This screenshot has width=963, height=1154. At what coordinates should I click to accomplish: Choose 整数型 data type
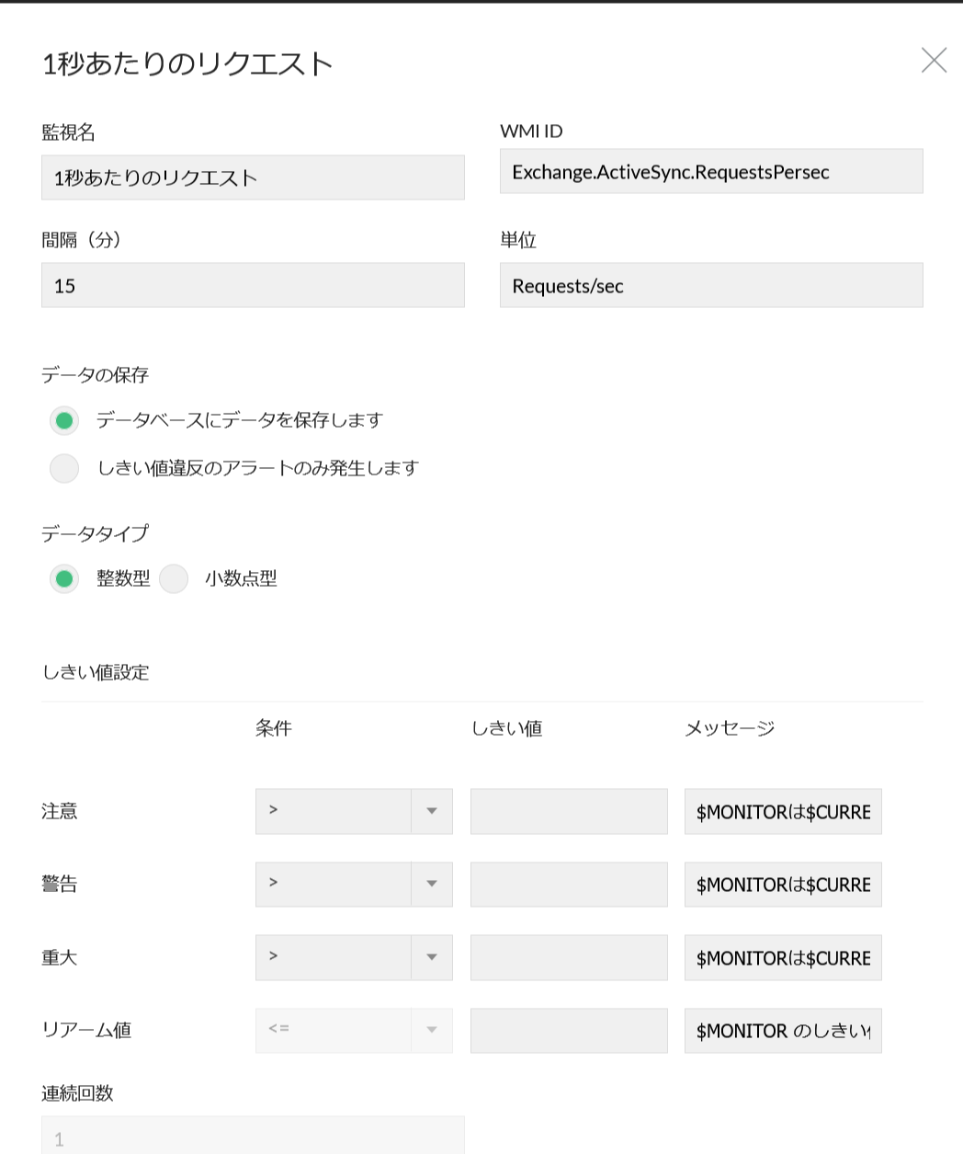tap(64, 579)
